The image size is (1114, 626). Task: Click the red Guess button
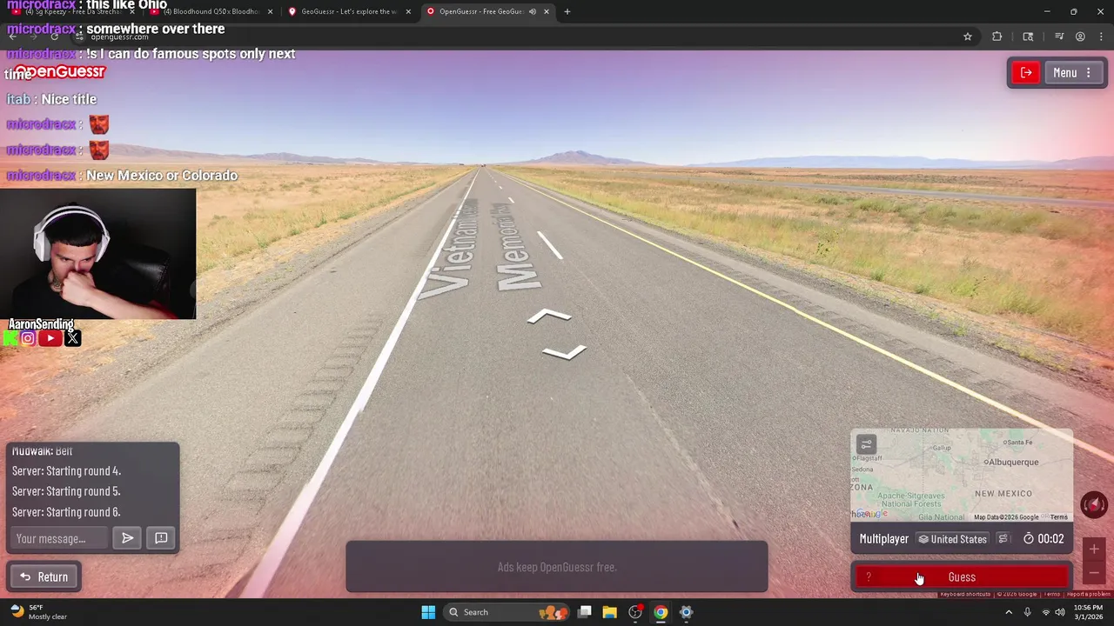click(962, 577)
